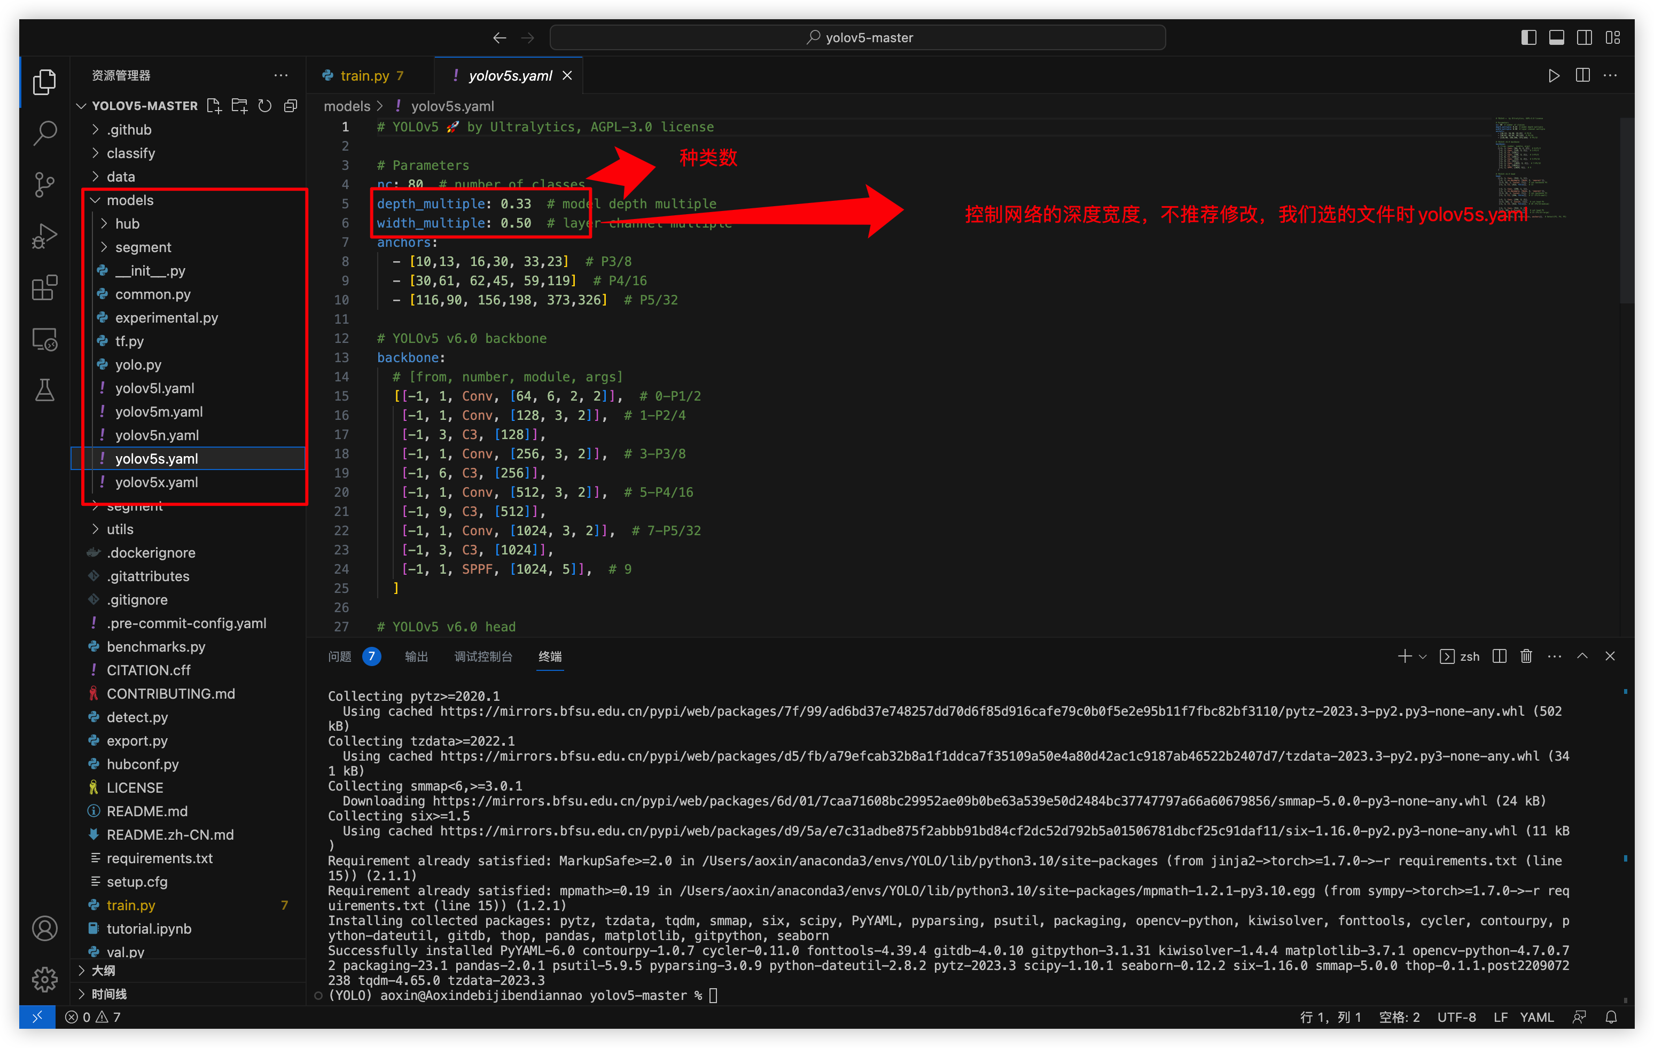Screen dimensions: 1654x1048
Task: Kill the terminal with trash icon
Action: (x=1526, y=656)
